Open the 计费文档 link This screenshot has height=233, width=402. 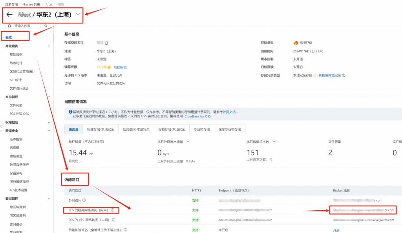(x=229, y=112)
